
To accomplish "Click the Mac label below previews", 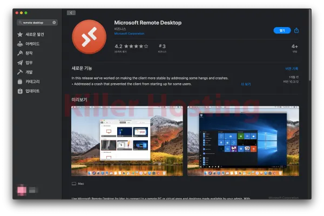I will [x=81, y=184].
